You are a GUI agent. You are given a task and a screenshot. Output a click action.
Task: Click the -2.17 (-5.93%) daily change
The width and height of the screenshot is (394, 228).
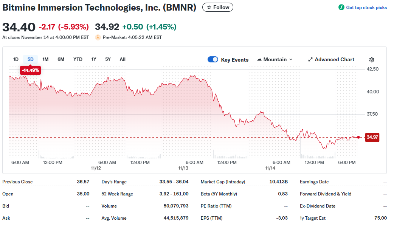(64, 27)
